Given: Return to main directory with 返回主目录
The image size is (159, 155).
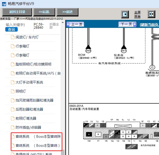Looking at the screenshot, I should coord(17,12).
